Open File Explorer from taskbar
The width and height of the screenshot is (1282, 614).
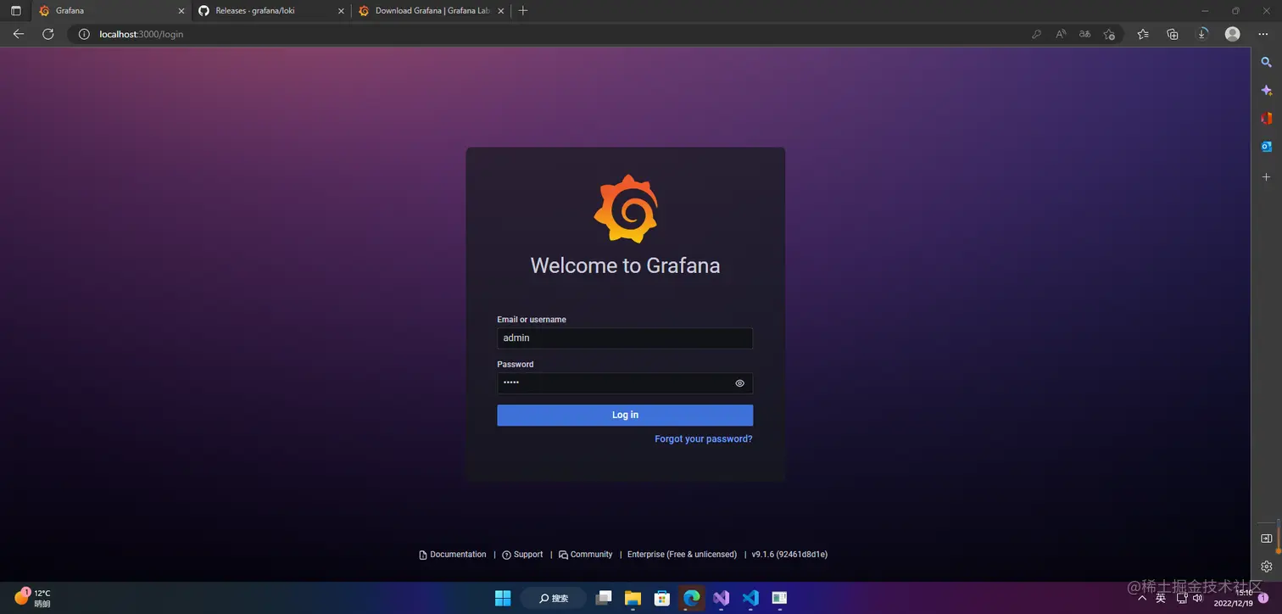point(633,598)
